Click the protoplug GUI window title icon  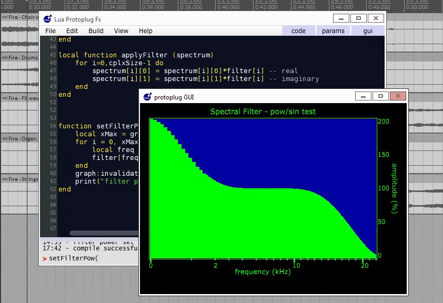[147, 97]
